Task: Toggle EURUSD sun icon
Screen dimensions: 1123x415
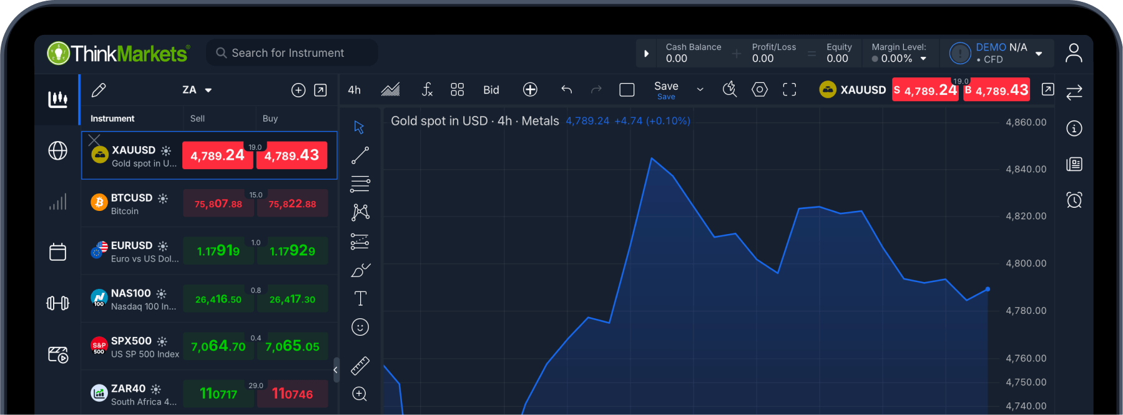Action: coord(163,246)
